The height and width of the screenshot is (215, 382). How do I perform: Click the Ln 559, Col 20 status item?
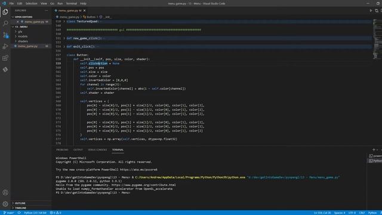tap(322, 213)
